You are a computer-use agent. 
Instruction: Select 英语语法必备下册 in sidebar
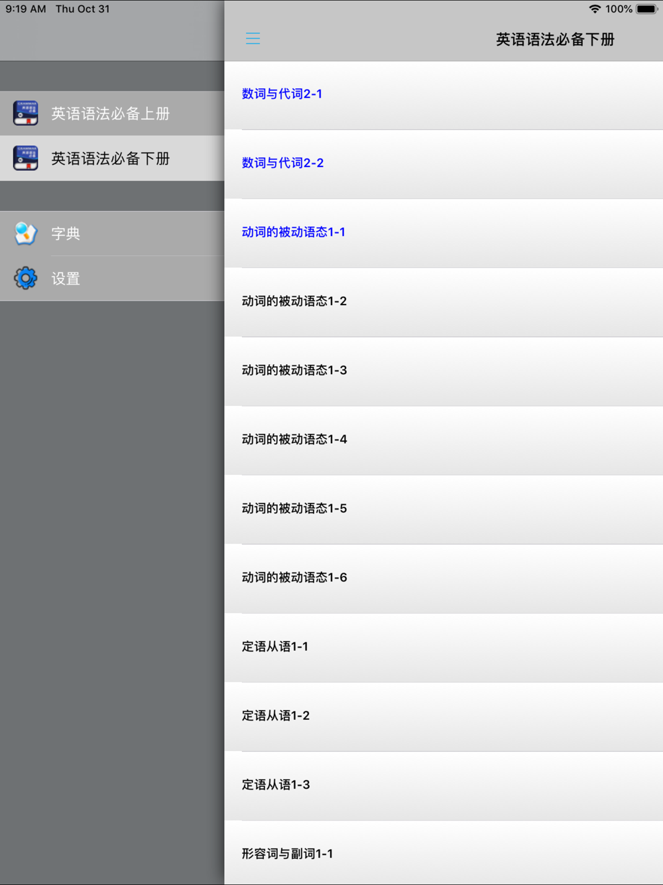click(x=112, y=159)
